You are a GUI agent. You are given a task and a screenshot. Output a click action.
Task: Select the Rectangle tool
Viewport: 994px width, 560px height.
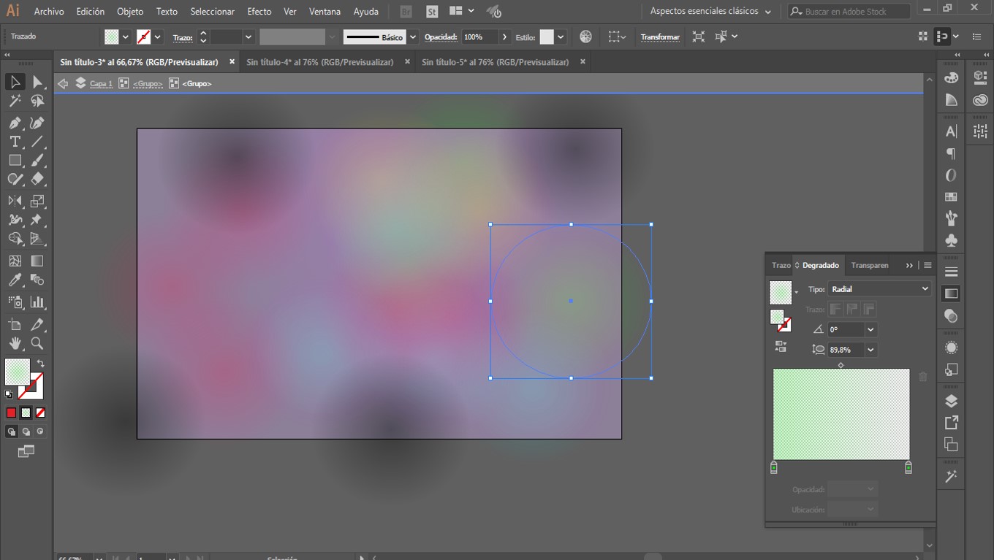pos(15,161)
